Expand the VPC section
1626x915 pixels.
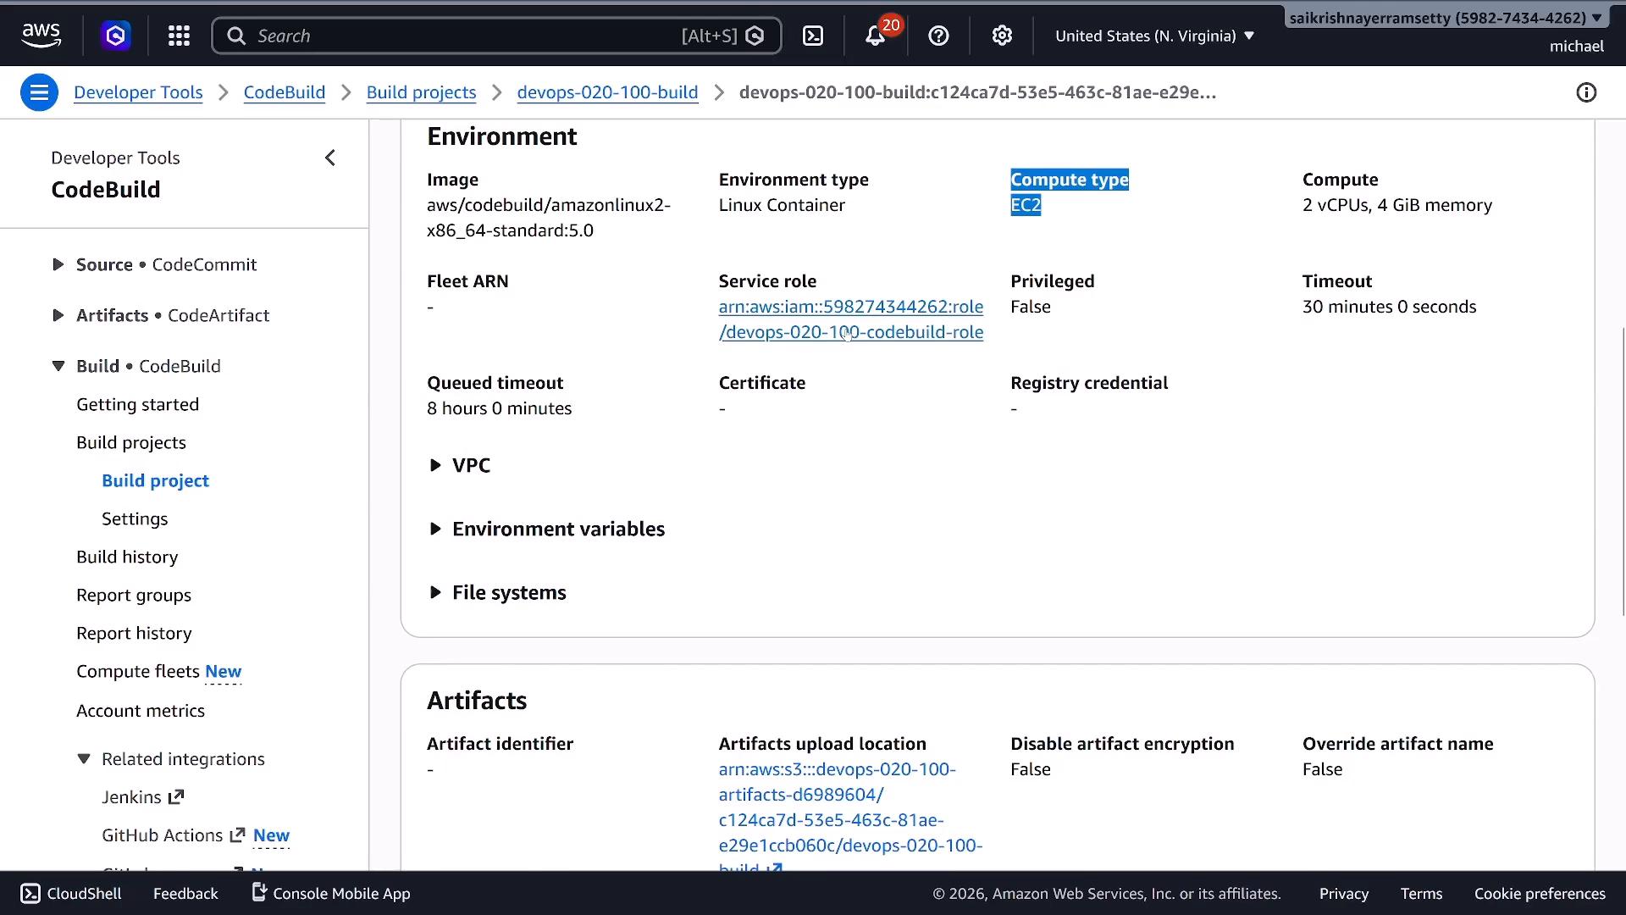(435, 465)
